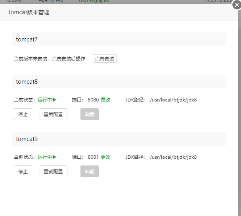
Task: Select the tomcat8 section header
Action: (x=119, y=82)
